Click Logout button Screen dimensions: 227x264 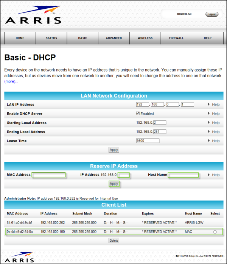pos(212,14)
